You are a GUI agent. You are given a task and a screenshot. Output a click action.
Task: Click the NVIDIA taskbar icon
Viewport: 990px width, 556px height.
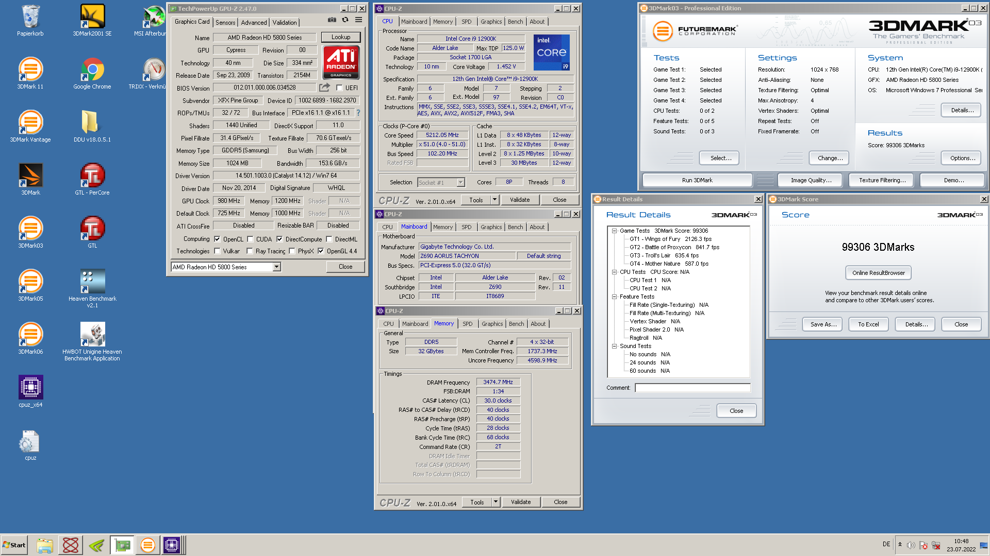click(x=96, y=545)
